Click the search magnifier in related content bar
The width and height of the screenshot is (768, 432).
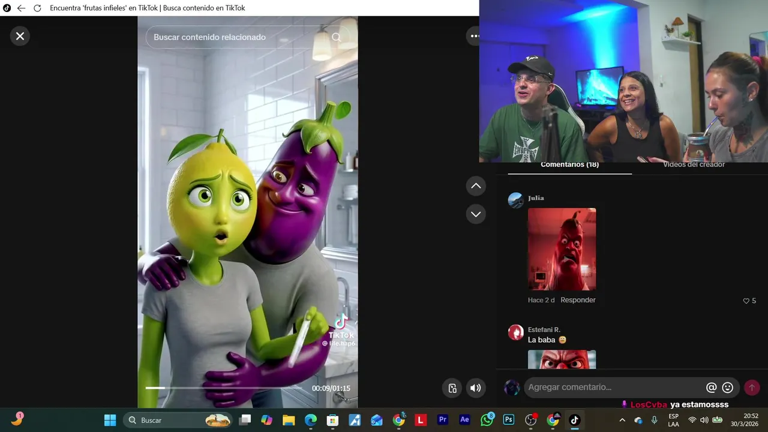point(336,37)
